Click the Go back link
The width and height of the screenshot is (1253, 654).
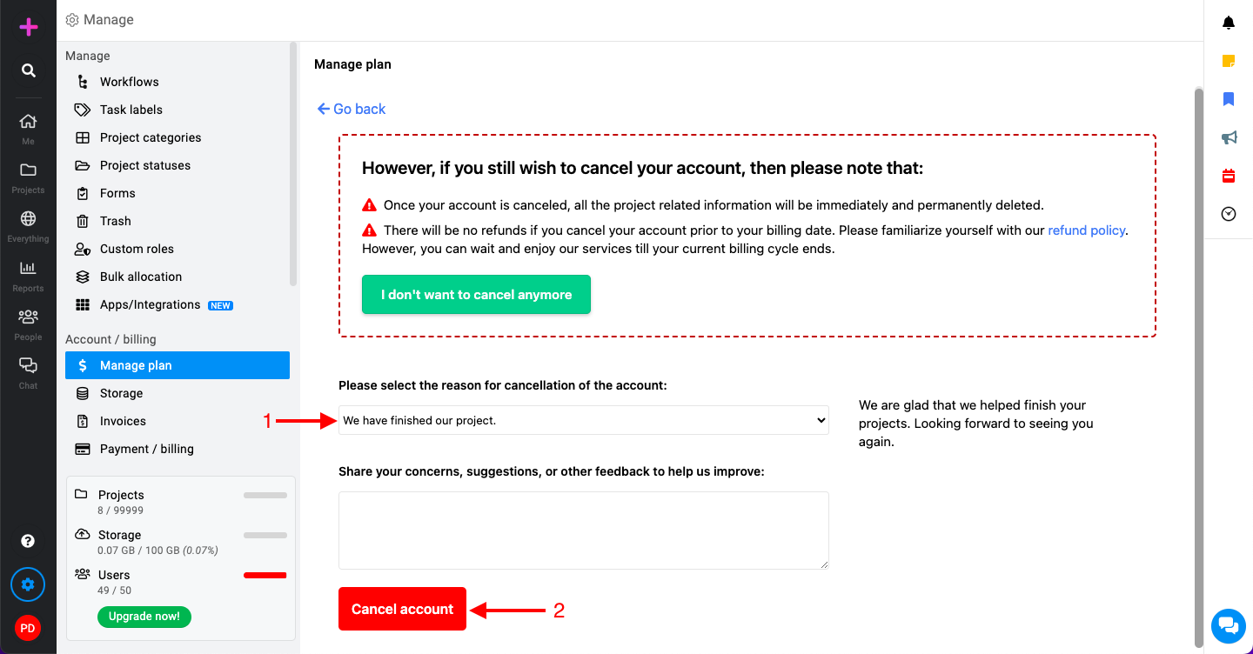(352, 109)
